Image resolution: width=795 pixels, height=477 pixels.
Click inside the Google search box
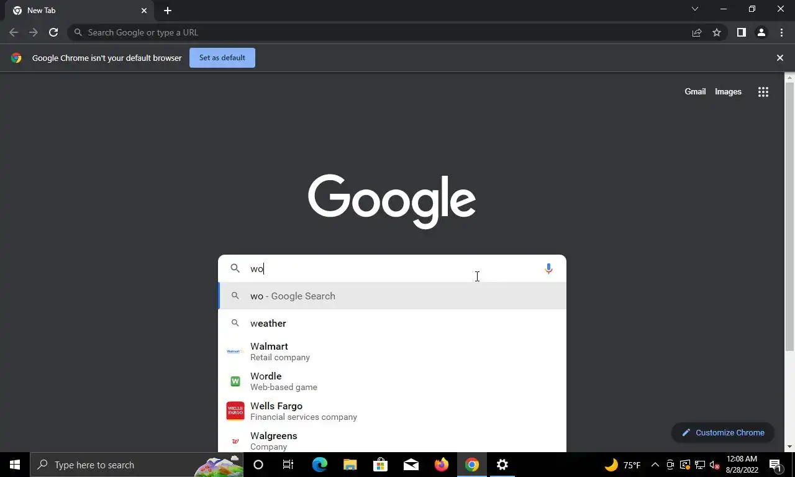(x=391, y=268)
